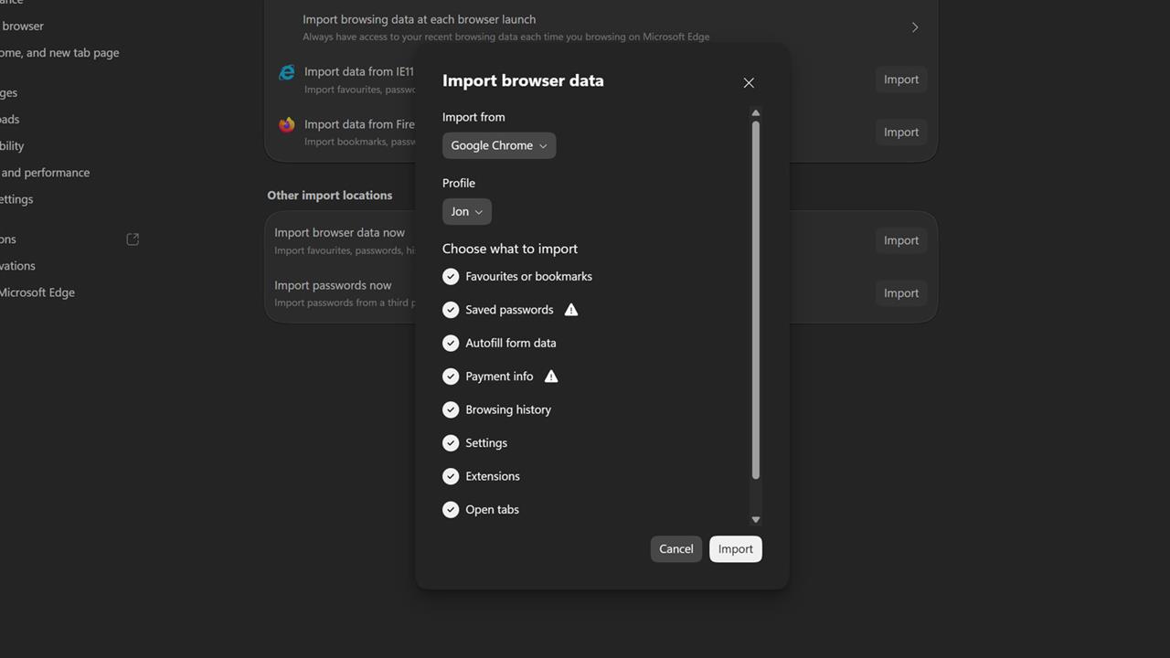Viewport: 1170px width, 658px height.
Task: Uncheck Extensions
Action: [451, 476]
